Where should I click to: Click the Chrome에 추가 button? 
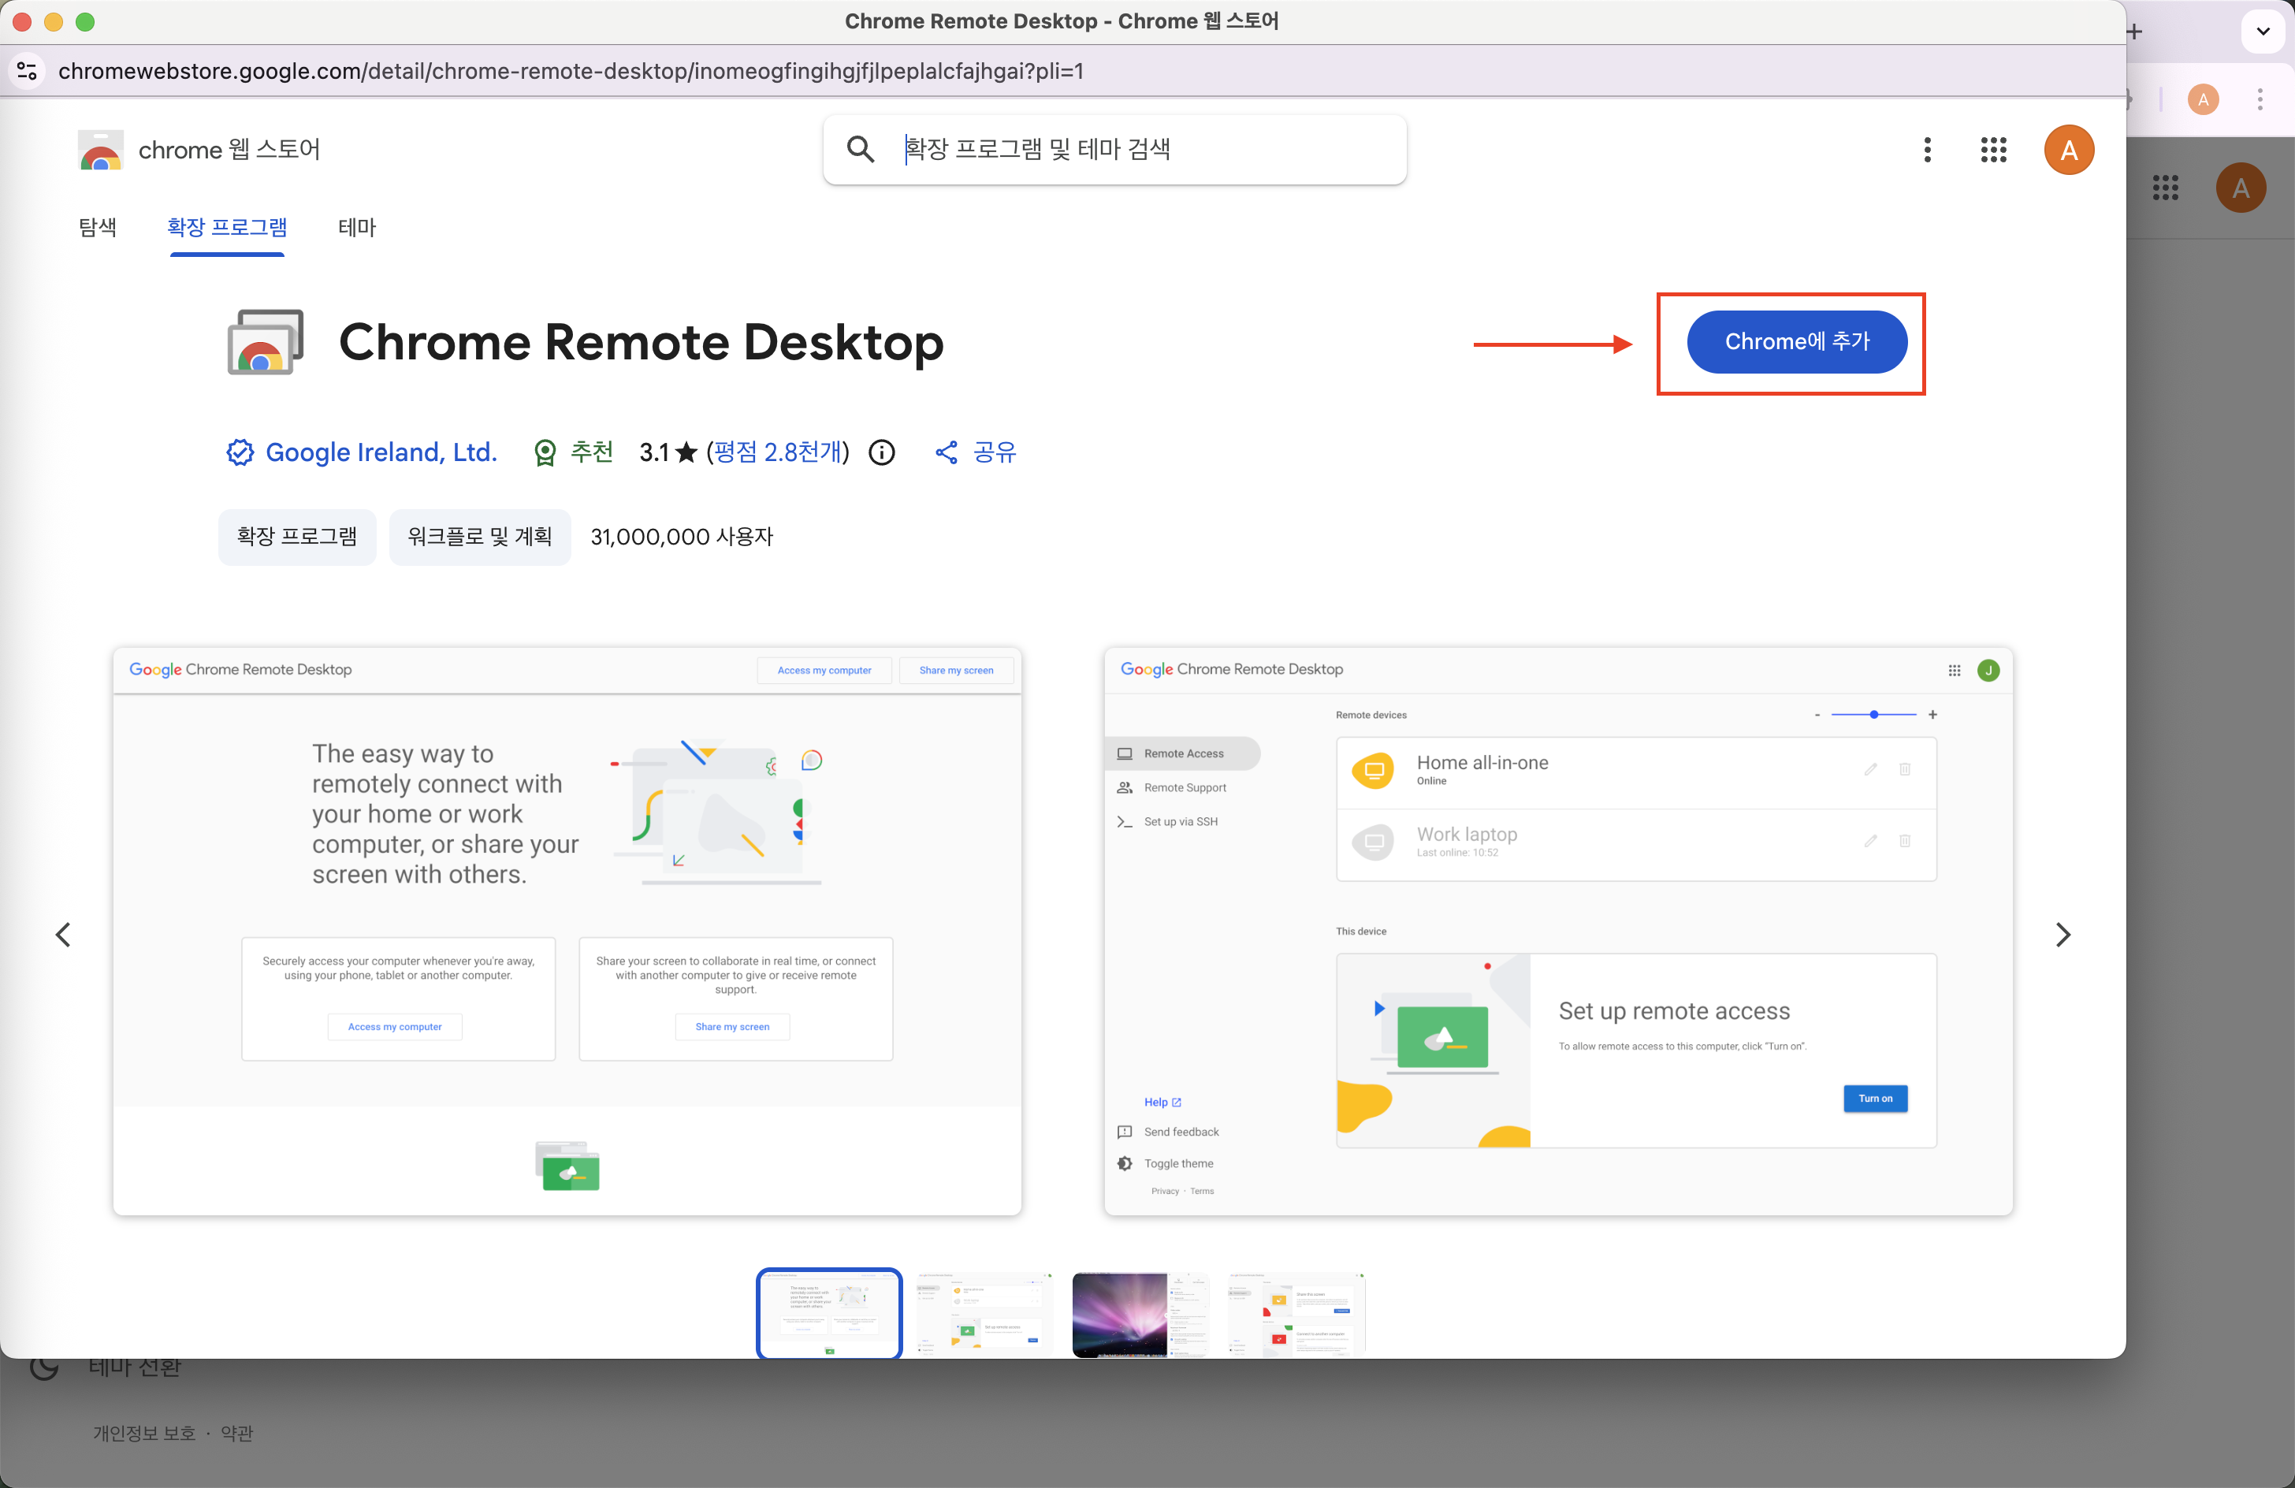click(x=1796, y=341)
